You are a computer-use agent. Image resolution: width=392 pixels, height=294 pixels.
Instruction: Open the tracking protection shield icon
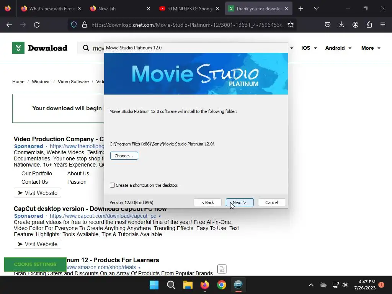pos(74,25)
